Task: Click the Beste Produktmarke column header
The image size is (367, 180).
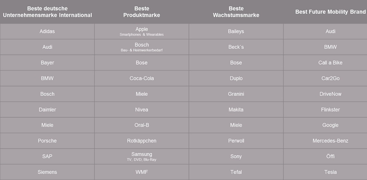Action: click(x=142, y=12)
